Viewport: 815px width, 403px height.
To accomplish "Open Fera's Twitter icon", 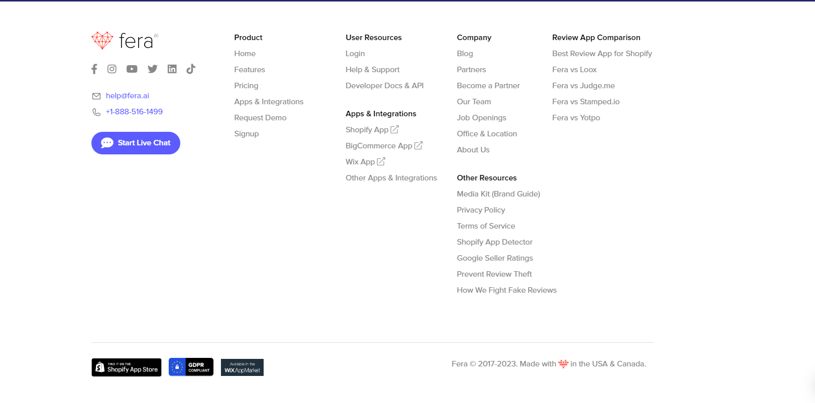I will [x=153, y=69].
